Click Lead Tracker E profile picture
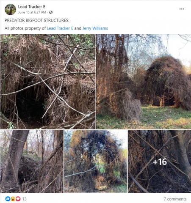 coord(10,9)
